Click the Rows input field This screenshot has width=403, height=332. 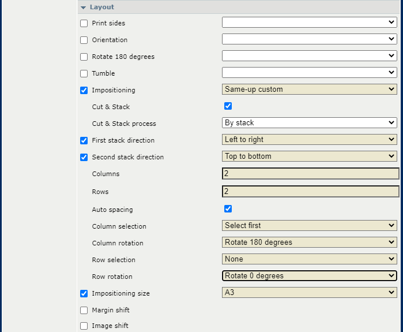coord(310,192)
